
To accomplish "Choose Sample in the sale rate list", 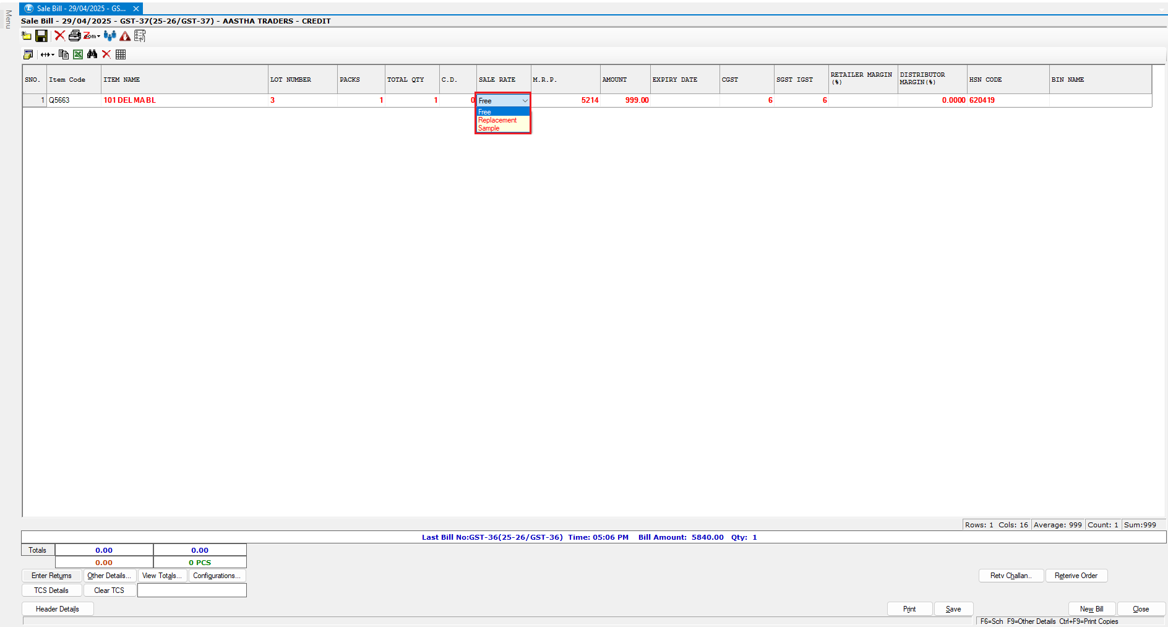I will coord(489,128).
